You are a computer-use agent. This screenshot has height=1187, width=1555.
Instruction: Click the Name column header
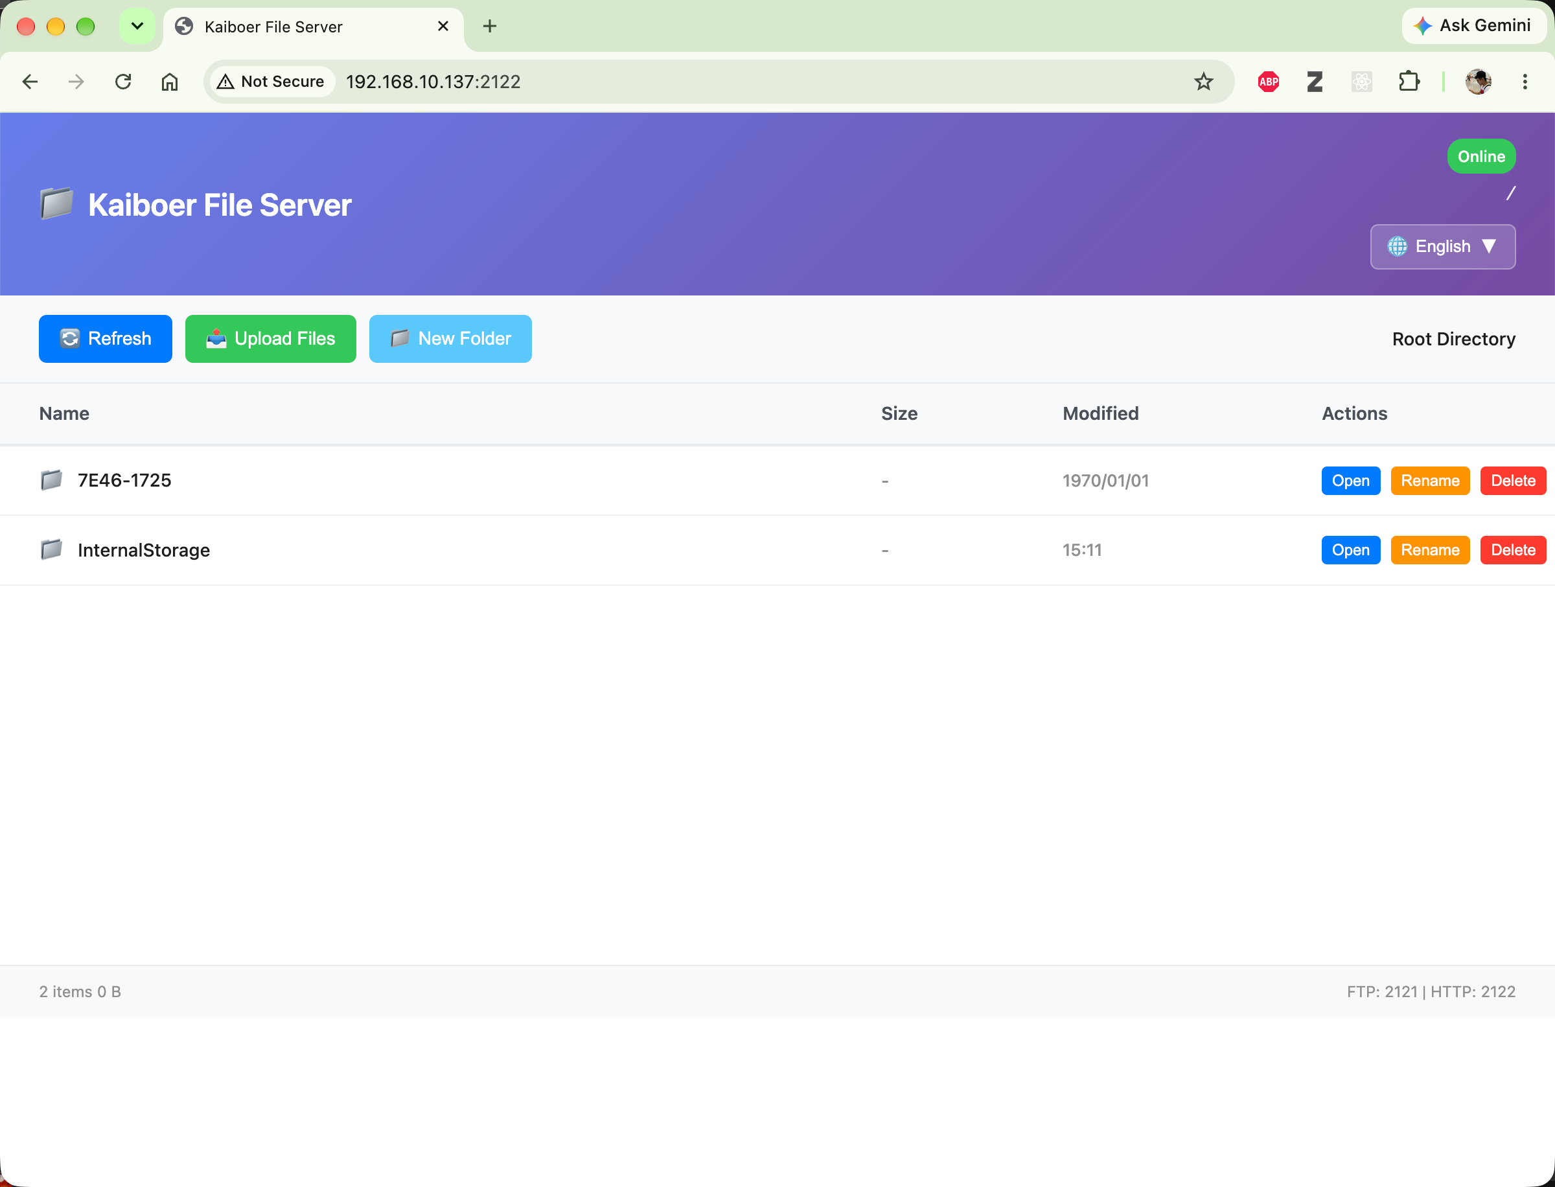pos(64,413)
